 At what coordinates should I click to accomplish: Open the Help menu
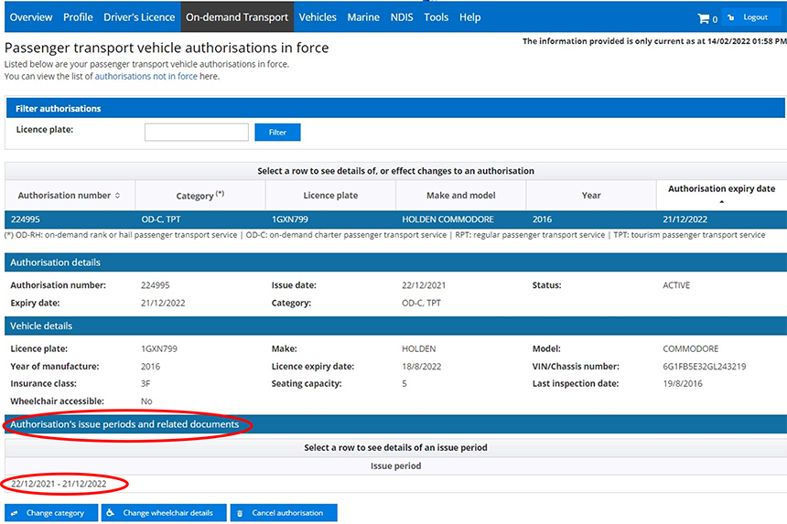[x=469, y=17]
